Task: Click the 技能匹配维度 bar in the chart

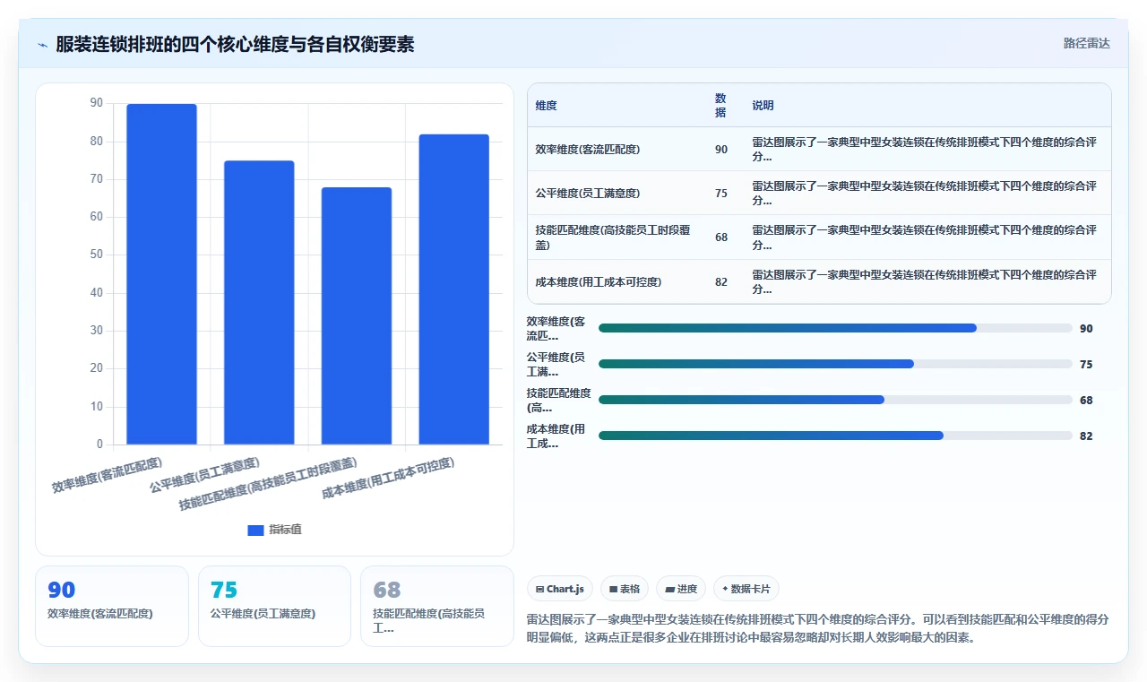Action: click(x=357, y=315)
